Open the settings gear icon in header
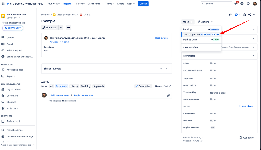261x150 pixels. click(x=248, y=4)
